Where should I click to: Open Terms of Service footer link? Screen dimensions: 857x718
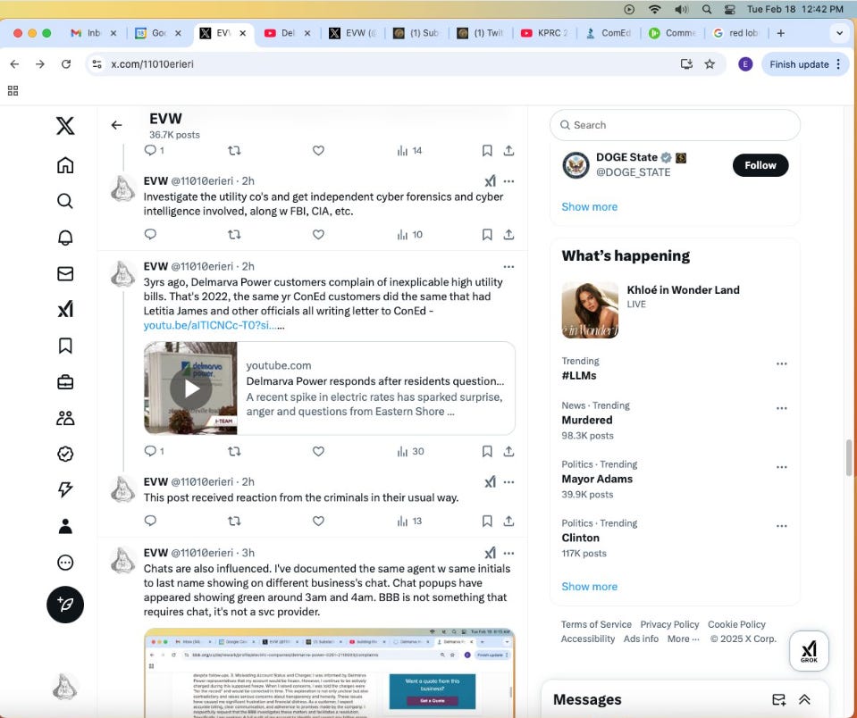596,624
